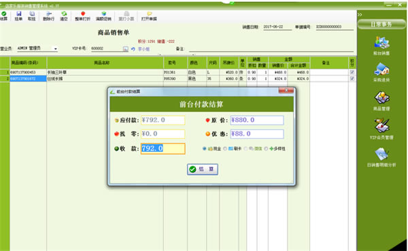
Task: Click the 结算 button in the payment dialog
Action: click(x=203, y=169)
